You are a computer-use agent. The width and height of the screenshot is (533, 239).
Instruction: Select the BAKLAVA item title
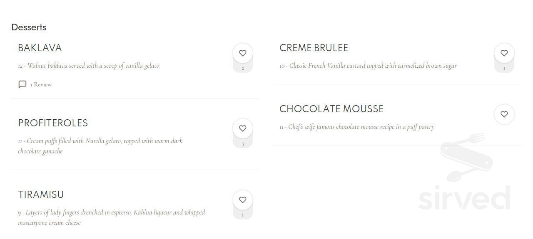40,48
